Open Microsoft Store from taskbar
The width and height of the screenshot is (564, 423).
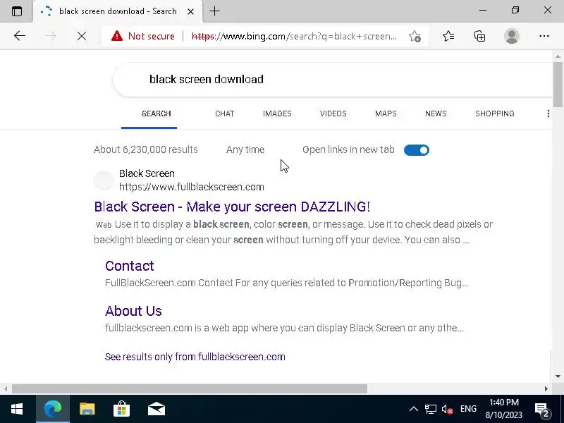121,409
